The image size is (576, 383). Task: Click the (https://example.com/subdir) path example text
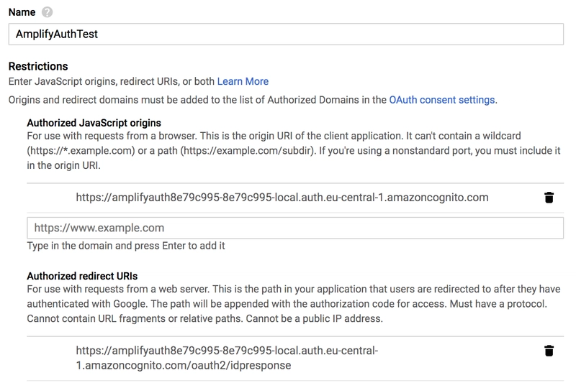[248, 151]
